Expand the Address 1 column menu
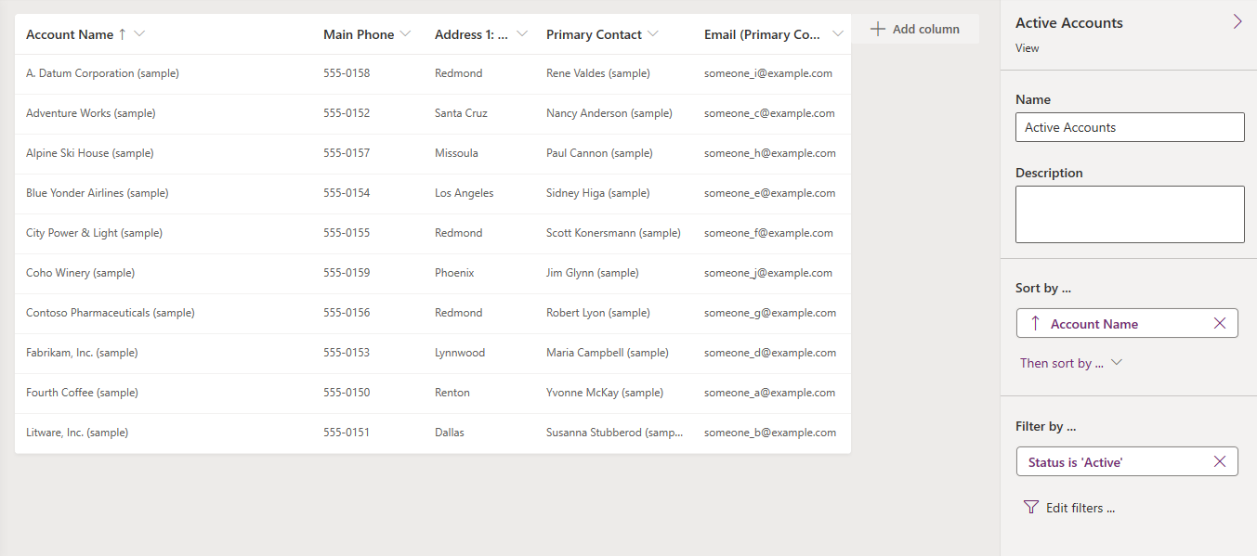 coord(521,34)
